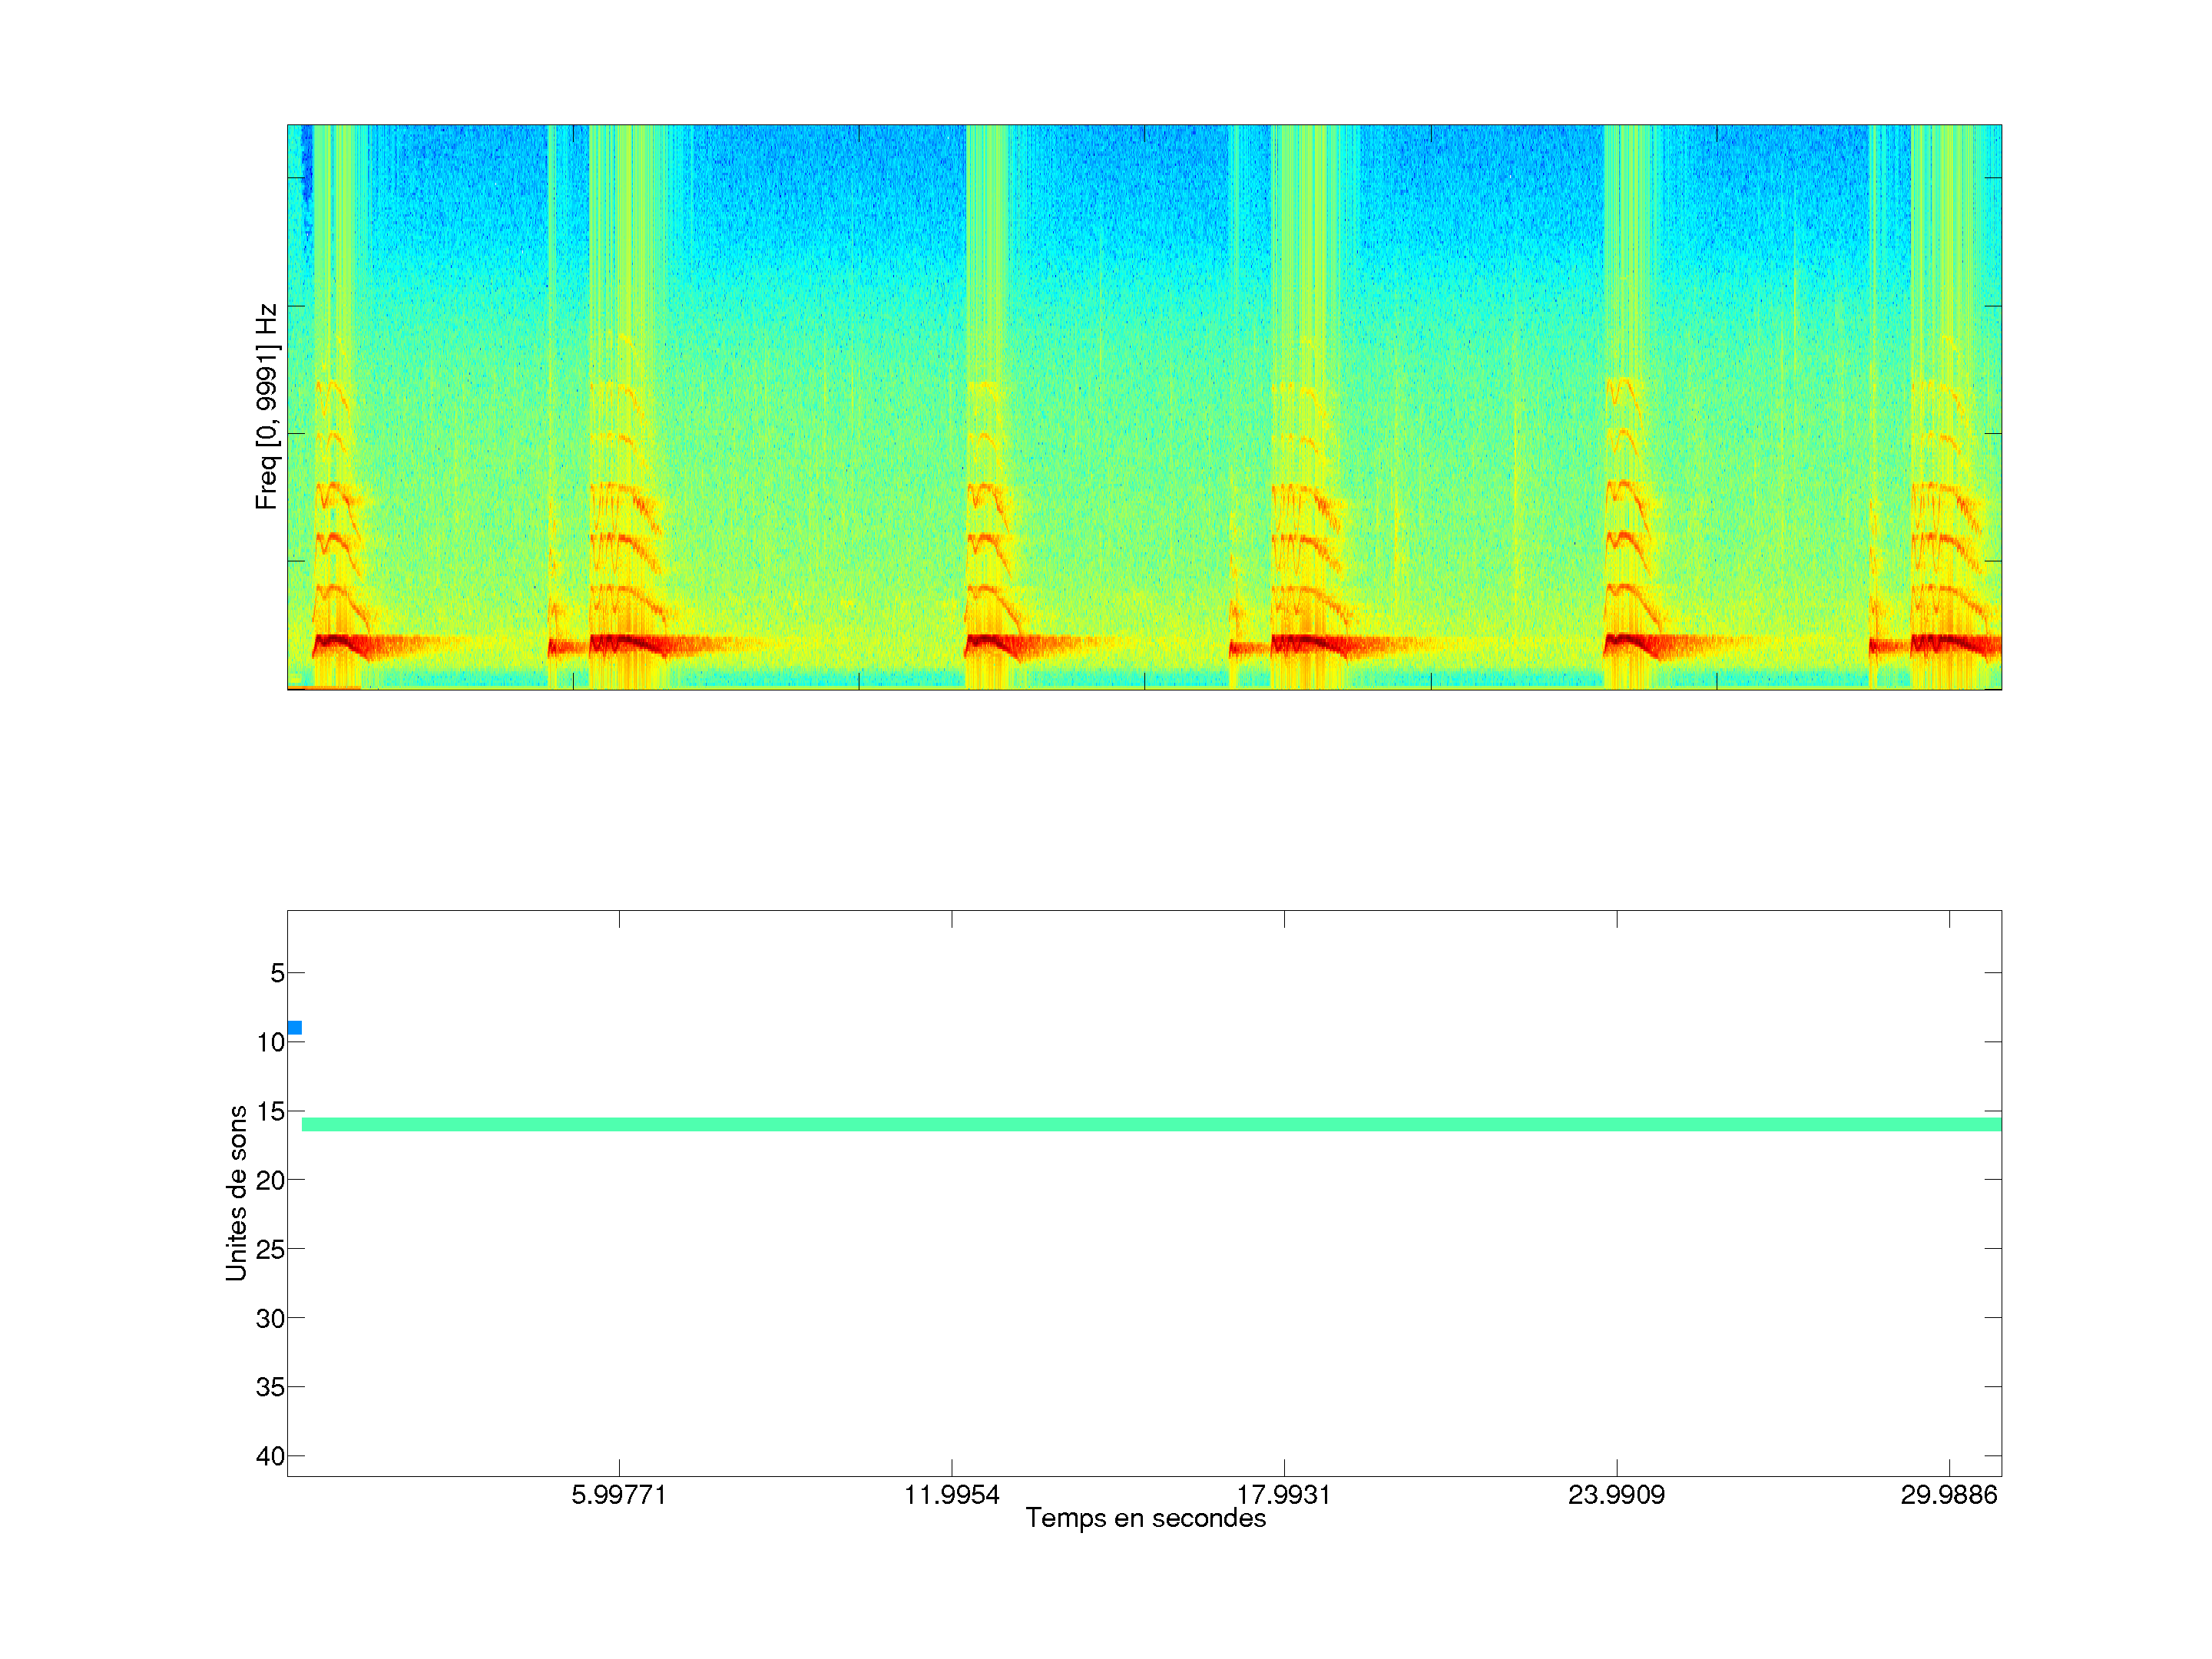This screenshot has height=1659, width=2212.
Task: Select the 17.9931 time tick label
Action: [1283, 1495]
